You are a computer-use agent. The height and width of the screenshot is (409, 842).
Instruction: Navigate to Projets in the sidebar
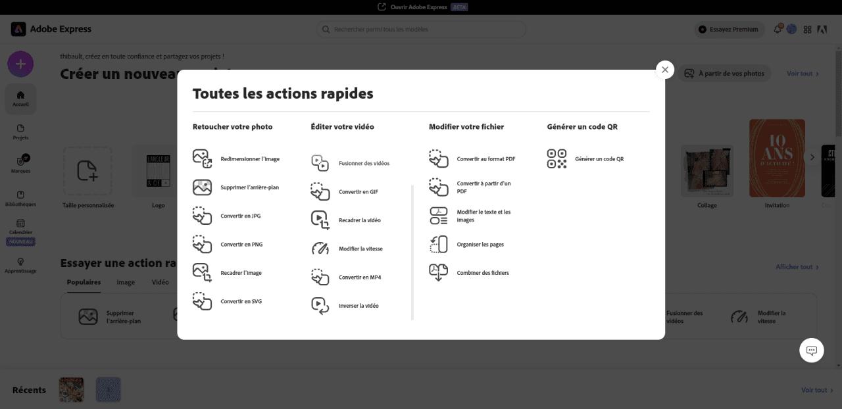(x=20, y=133)
